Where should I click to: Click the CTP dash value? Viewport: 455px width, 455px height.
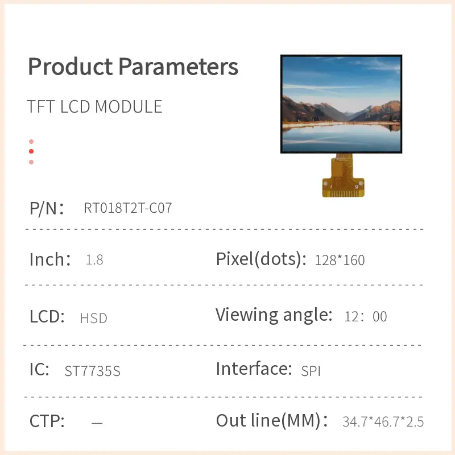(97, 423)
